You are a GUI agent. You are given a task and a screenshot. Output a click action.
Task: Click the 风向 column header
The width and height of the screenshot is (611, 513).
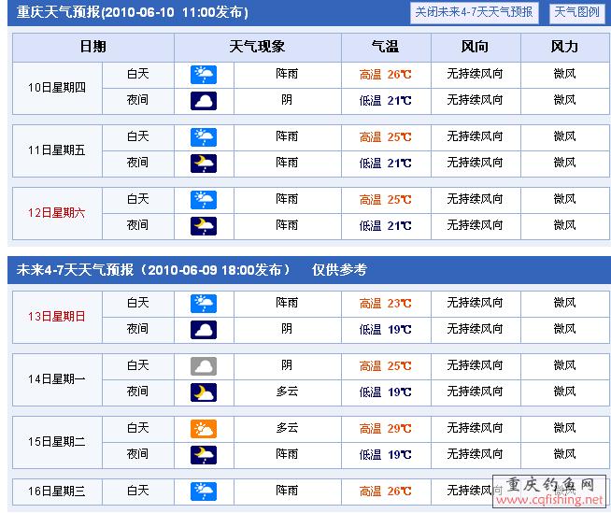(476, 47)
